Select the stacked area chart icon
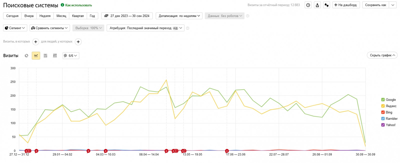Screen dimensions: 400x163 pos(45,55)
